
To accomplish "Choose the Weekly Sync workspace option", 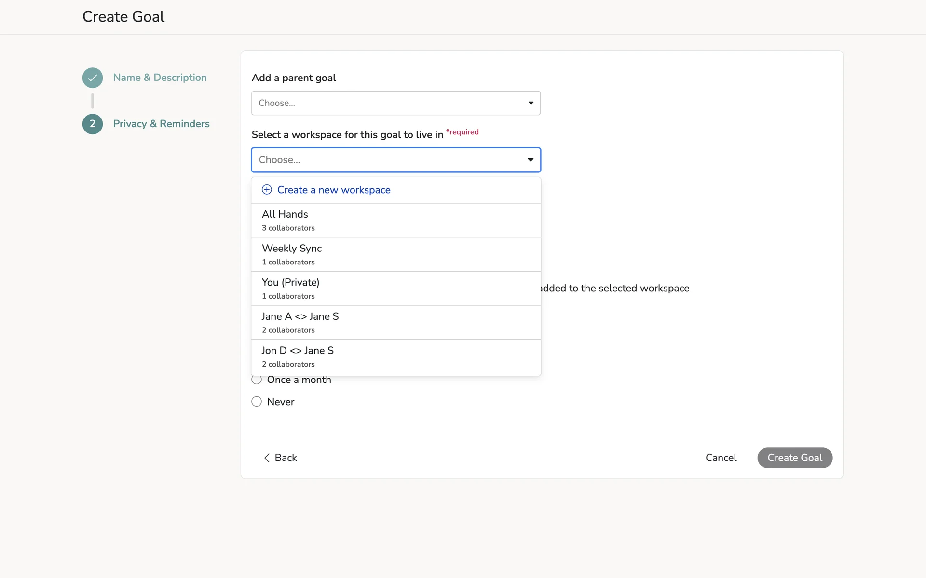I will tap(395, 254).
